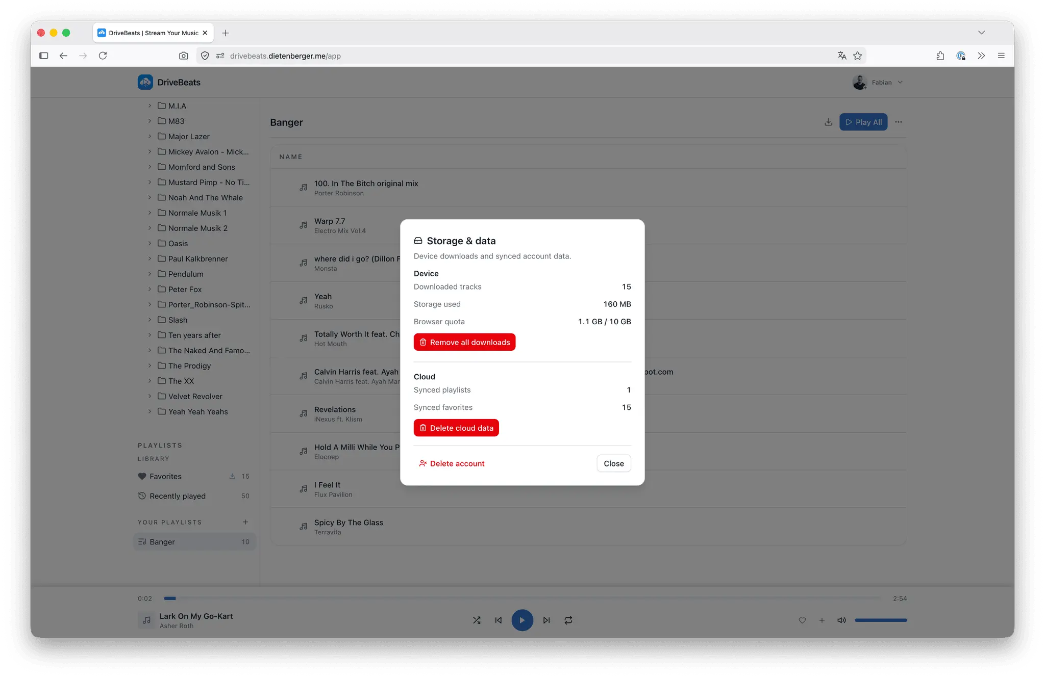Screen dimensions: 1045x678
Task: Click the round play button
Action: click(x=522, y=620)
